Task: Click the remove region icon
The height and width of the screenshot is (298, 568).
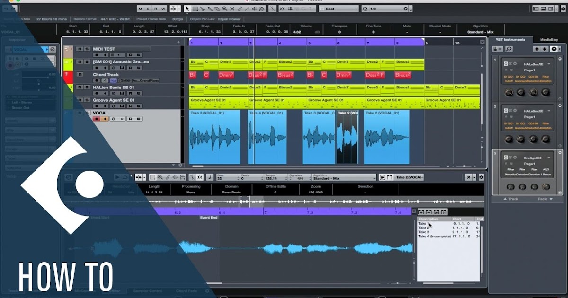Action: [429, 212]
